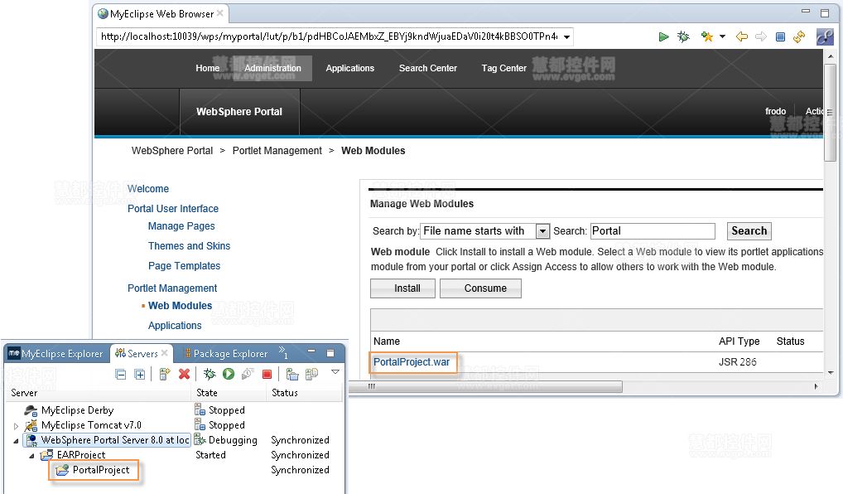The width and height of the screenshot is (843, 494).
Task: Collapse all servers with the minus icon
Action: [x=121, y=374]
